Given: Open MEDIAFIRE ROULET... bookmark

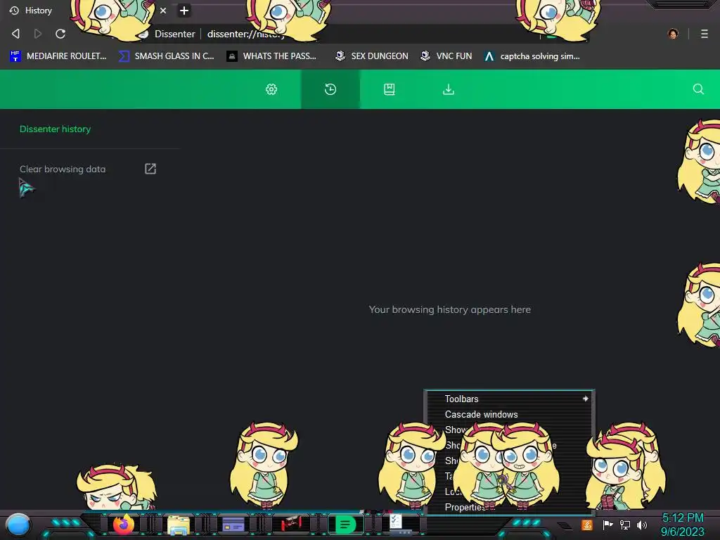Looking at the screenshot, I should [58, 56].
